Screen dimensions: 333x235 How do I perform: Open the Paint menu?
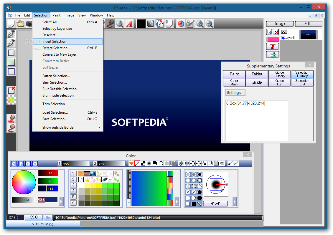[x=56, y=15]
